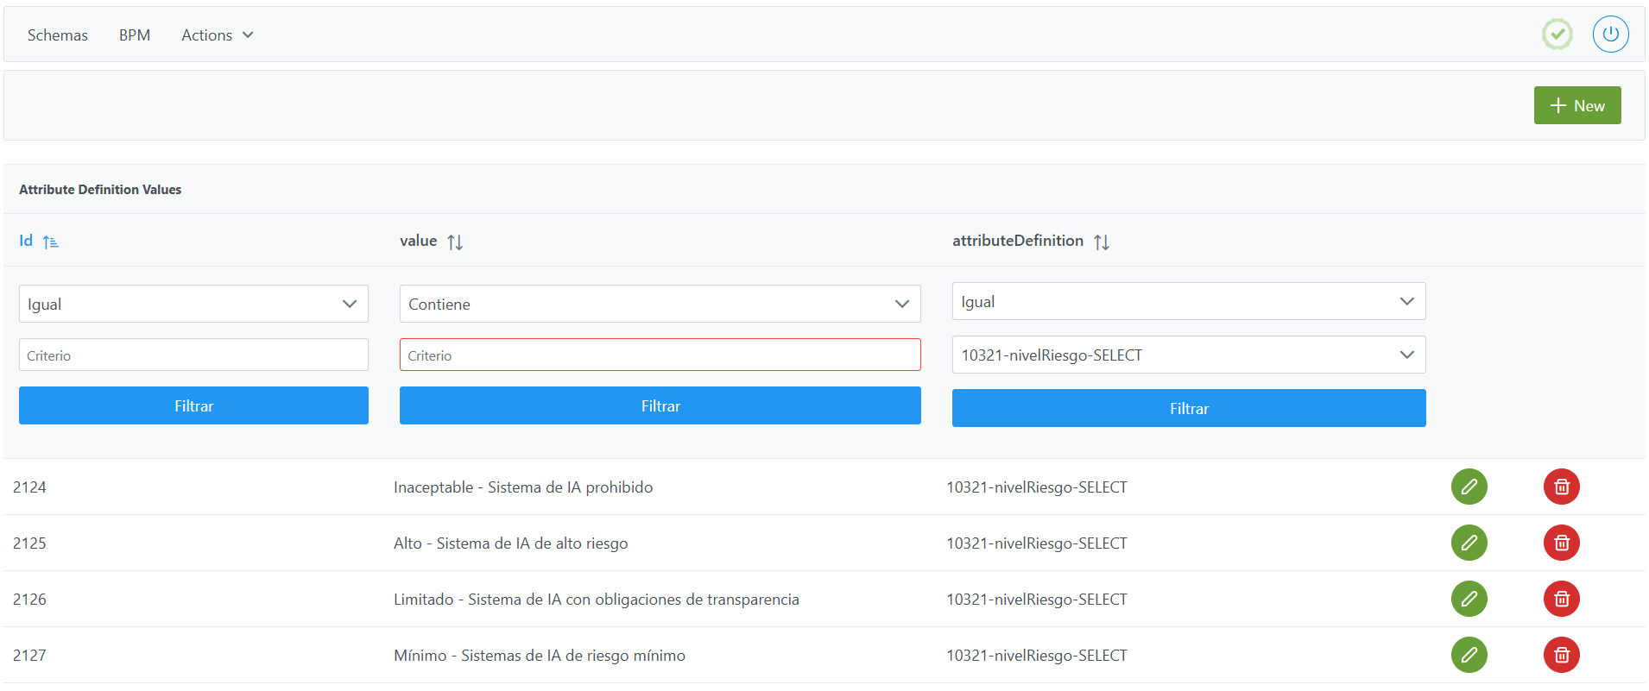Viewport: 1649px width, 691px height.
Task: Focus the value Criterio input field
Action: pyautogui.click(x=660, y=355)
